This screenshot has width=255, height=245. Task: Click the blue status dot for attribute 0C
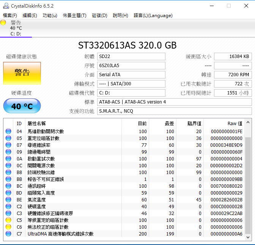point(8,165)
